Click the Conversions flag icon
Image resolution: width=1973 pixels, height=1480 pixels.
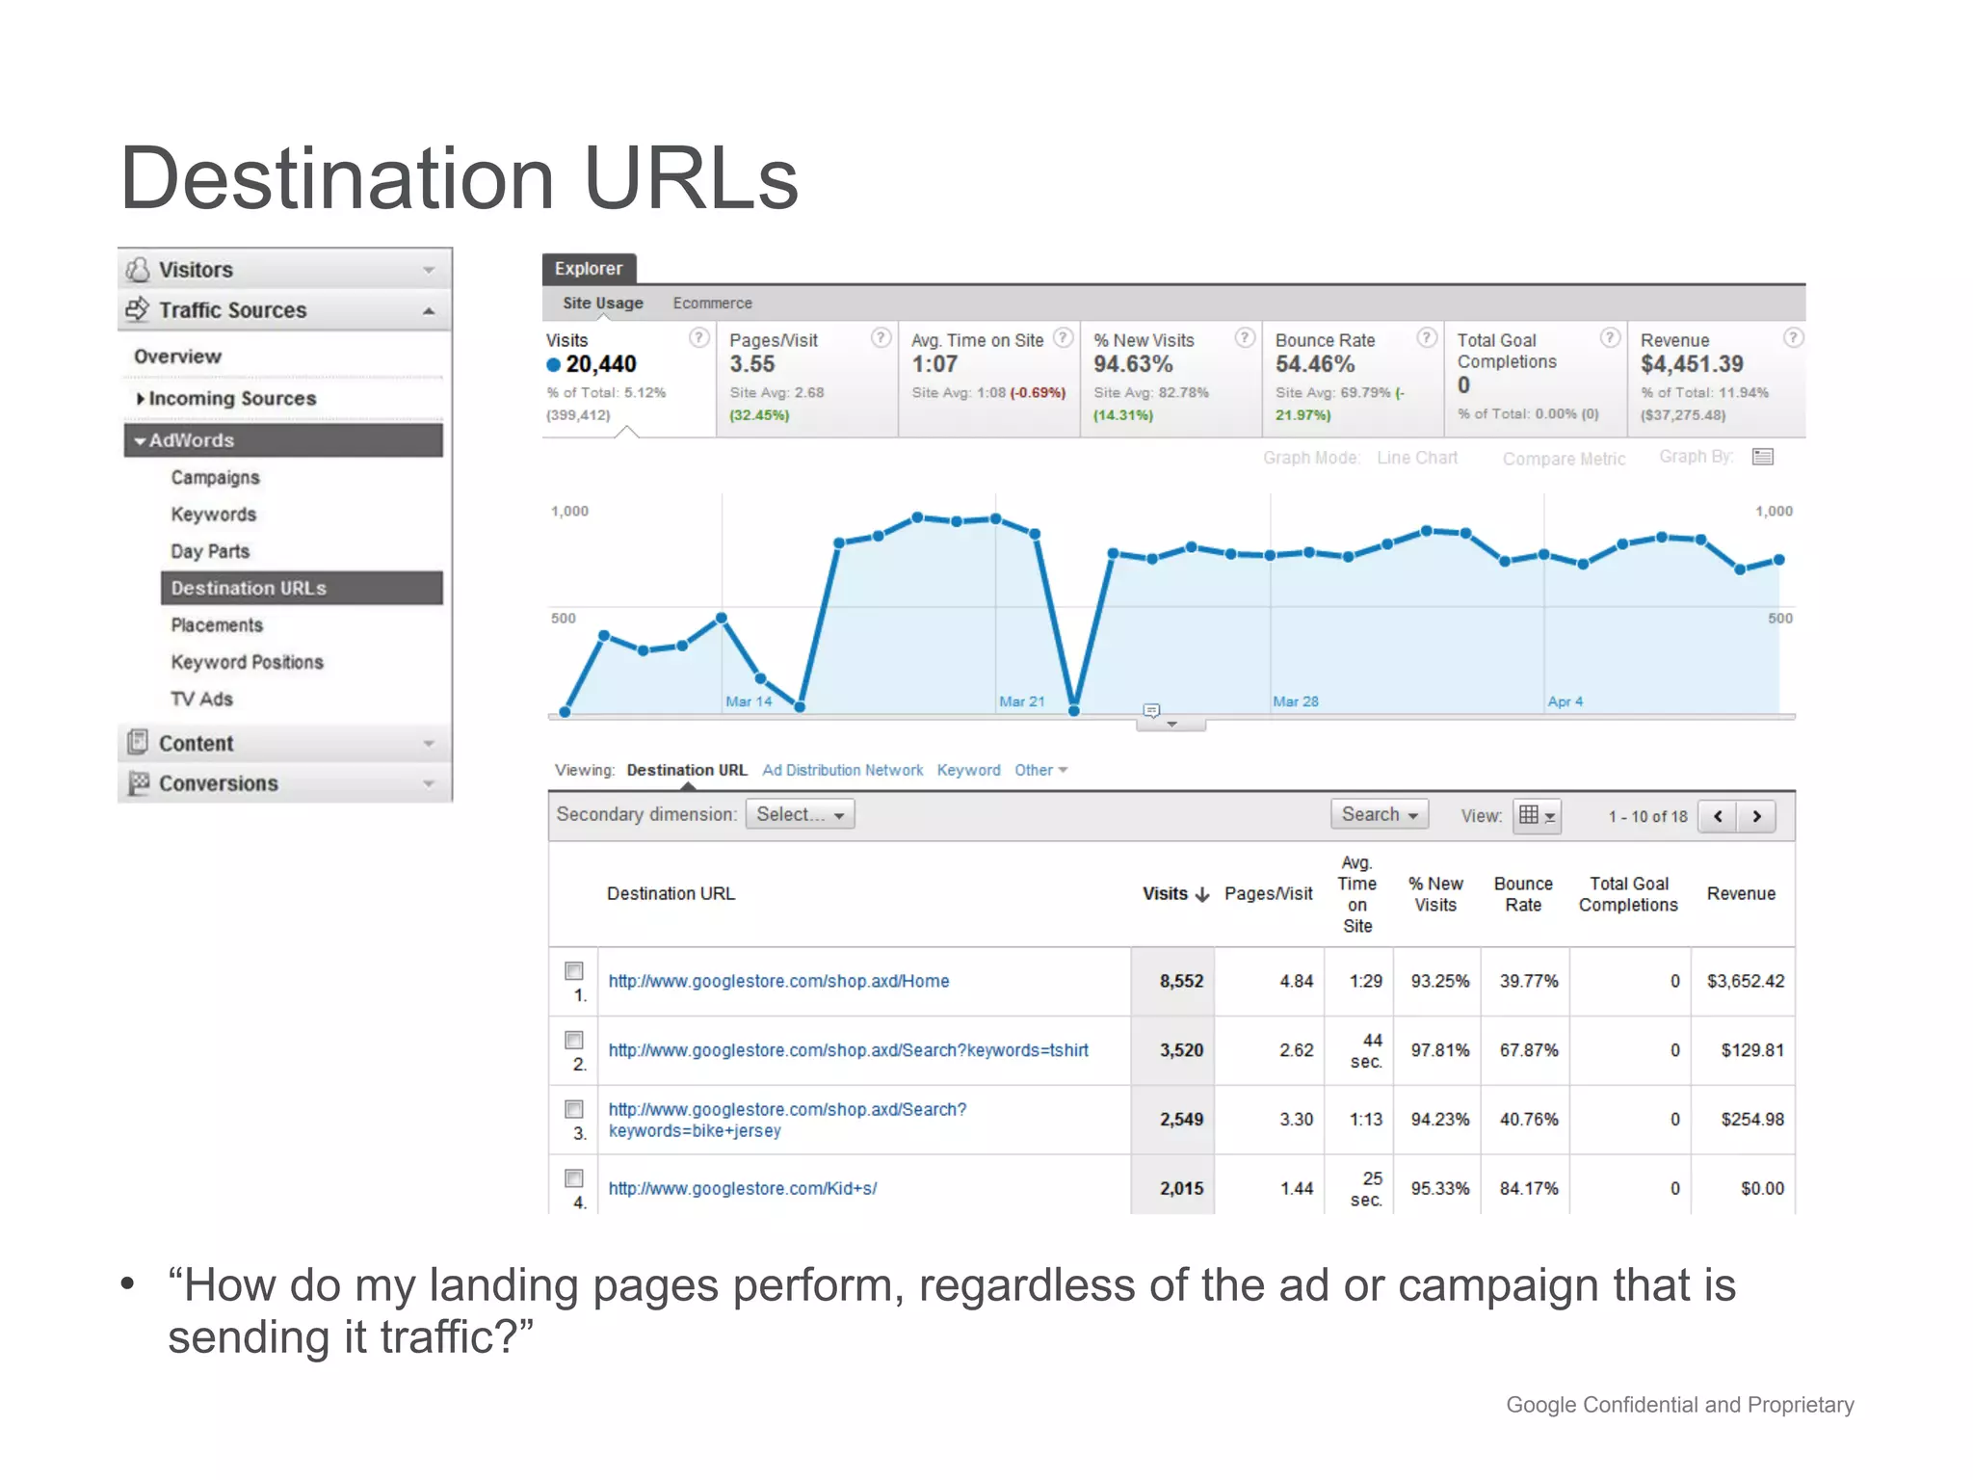pyautogui.click(x=139, y=783)
